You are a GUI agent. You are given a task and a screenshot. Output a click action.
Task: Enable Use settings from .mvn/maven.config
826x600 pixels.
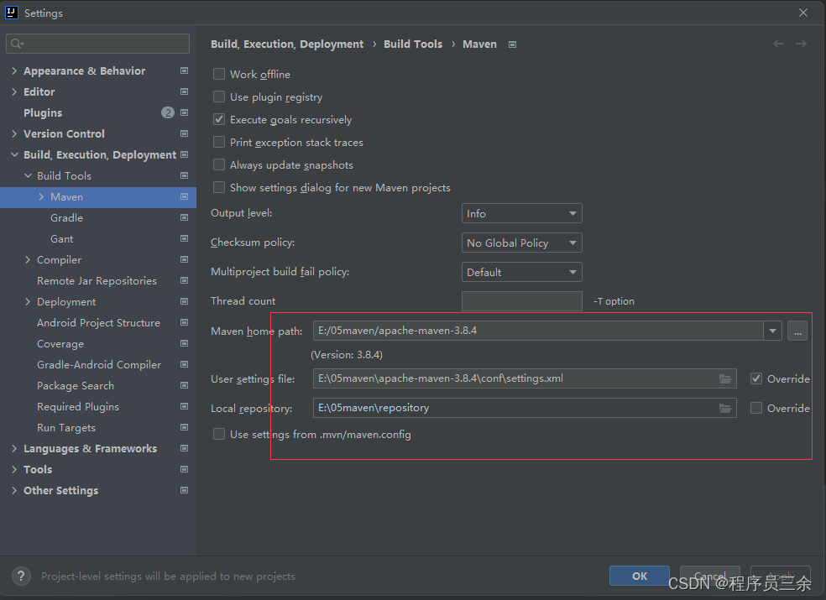[219, 434]
